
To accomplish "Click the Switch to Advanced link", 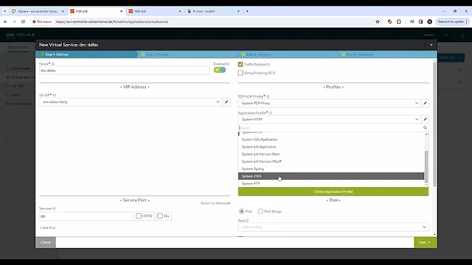I will (x=215, y=203).
